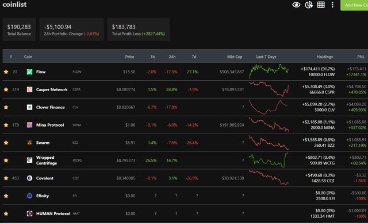Click the Flow price $15.58
Viewport: 368px width, 223px height.
[129, 72]
